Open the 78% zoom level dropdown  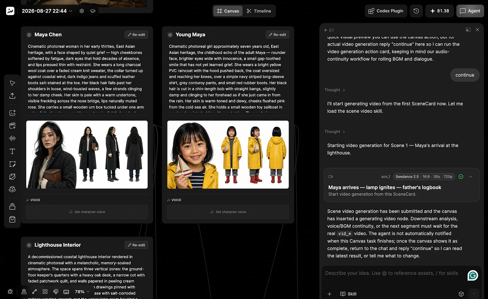click(82, 292)
